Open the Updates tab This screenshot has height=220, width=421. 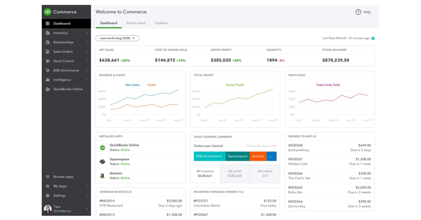point(161,23)
